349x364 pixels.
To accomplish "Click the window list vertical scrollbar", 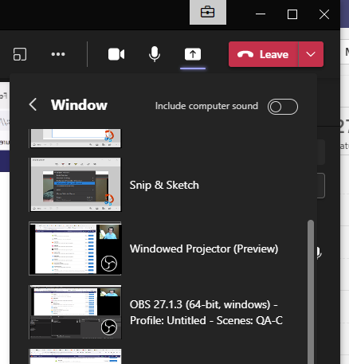I will tap(311, 292).
